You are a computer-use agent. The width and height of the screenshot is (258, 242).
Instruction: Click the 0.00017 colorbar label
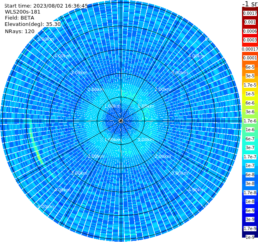pos(250,49)
